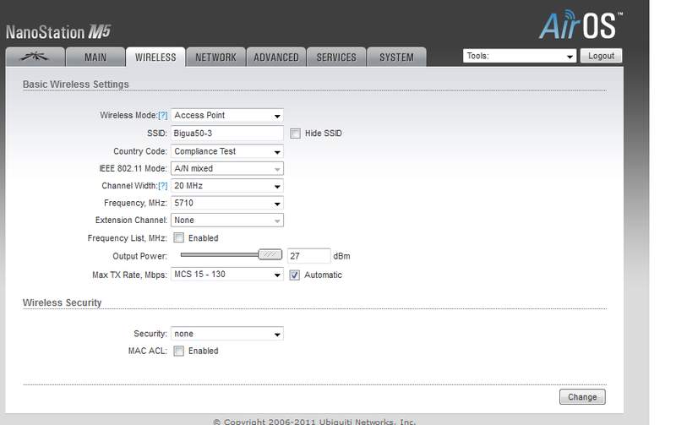Click the Wireless Security heading

click(x=62, y=302)
